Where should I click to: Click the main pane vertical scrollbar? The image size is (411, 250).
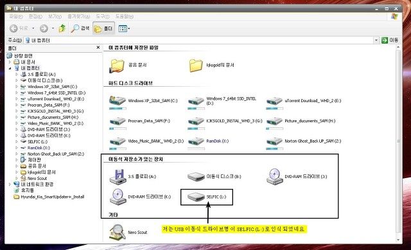pos(398,144)
